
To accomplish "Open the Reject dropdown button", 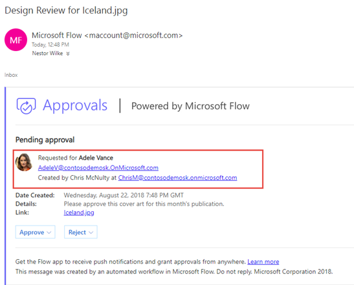I will tap(81, 232).
